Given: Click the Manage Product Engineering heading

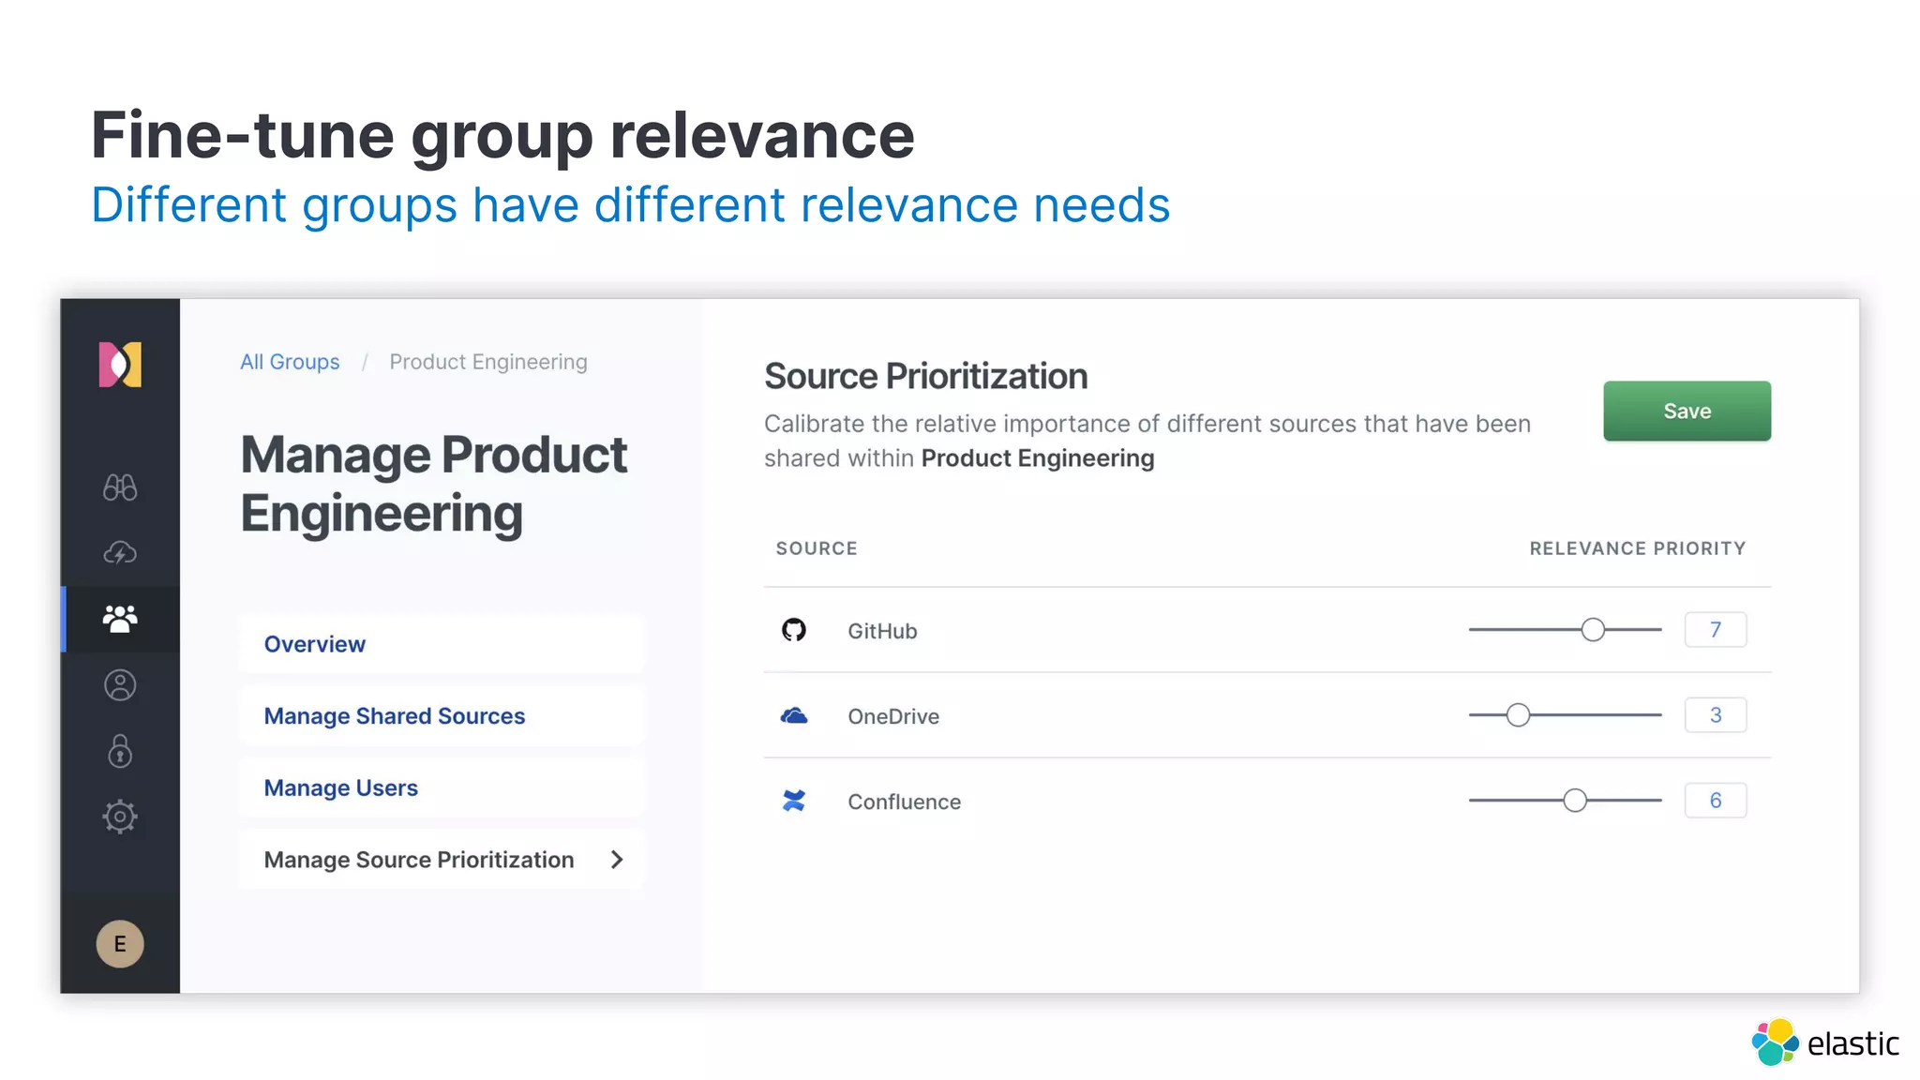Looking at the screenshot, I should (434, 484).
